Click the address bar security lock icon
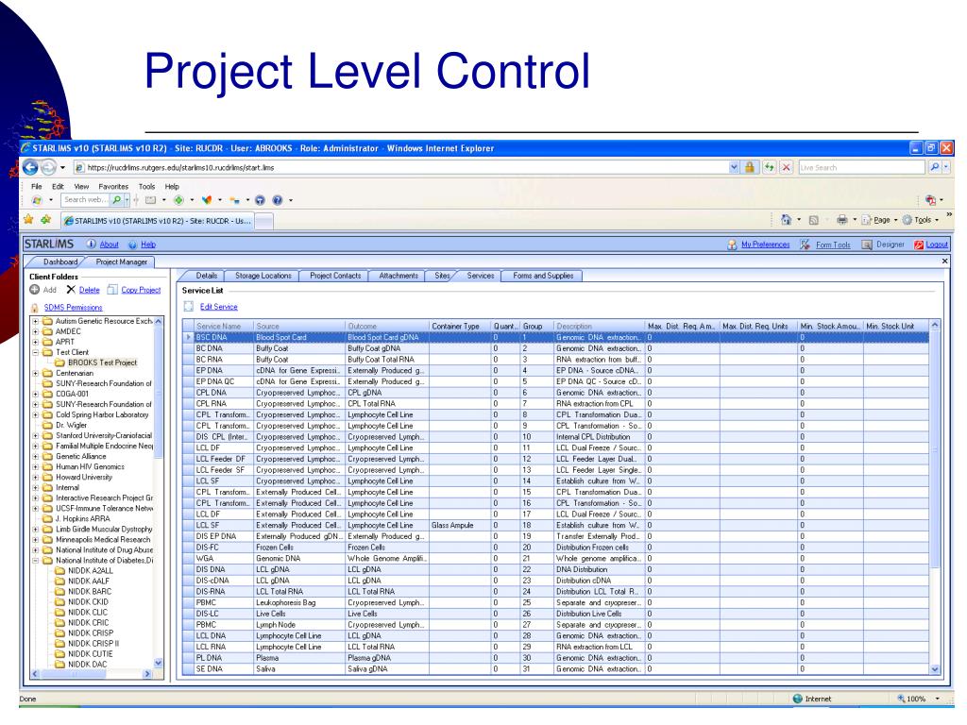 pyautogui.click(x=749, y=167)
